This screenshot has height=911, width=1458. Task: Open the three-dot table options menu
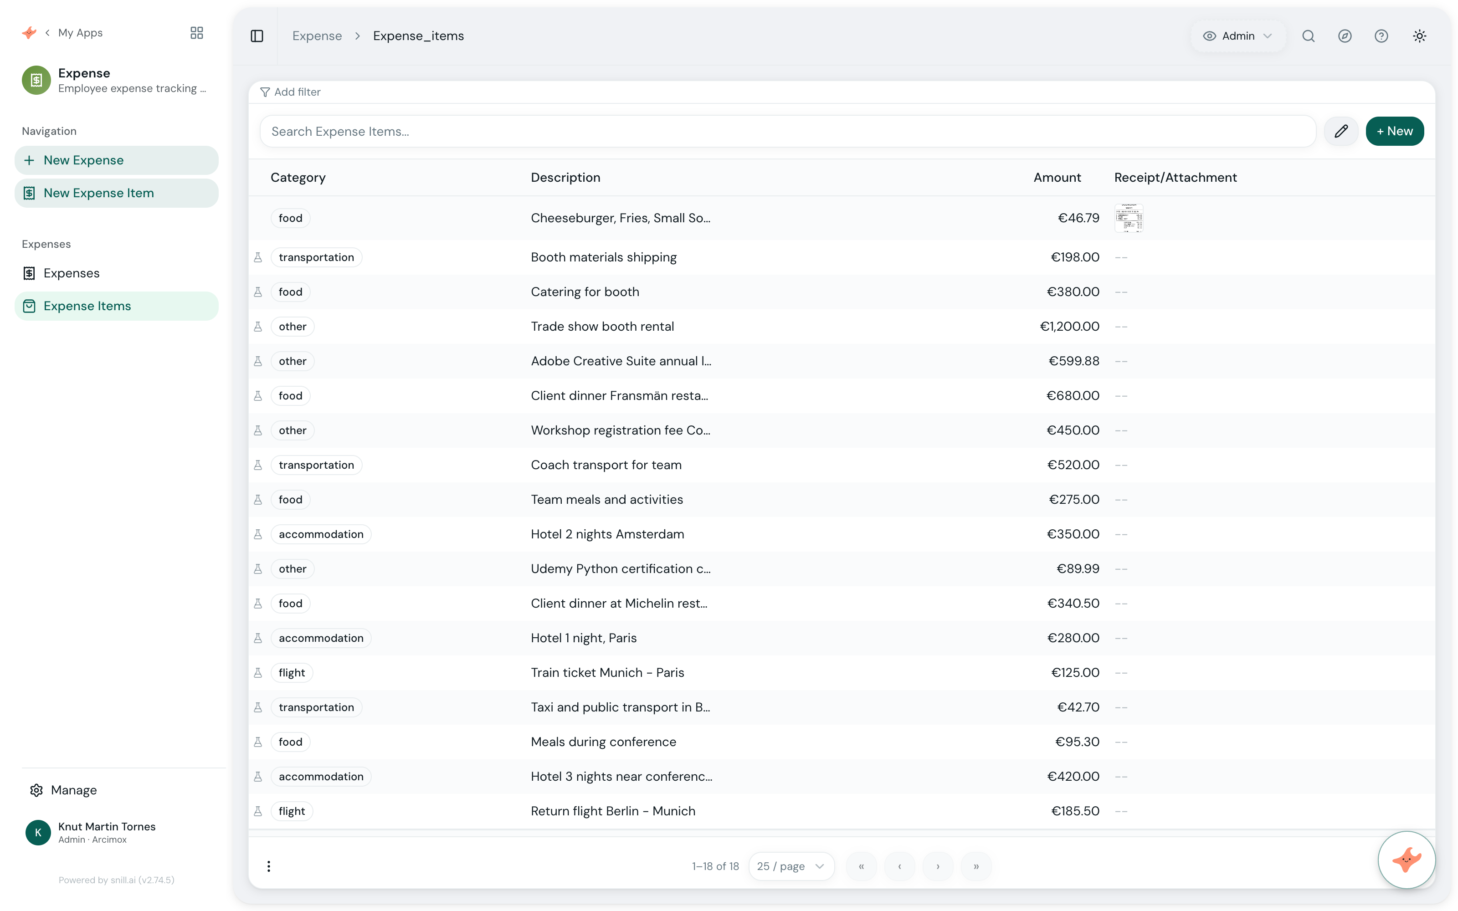269,866
